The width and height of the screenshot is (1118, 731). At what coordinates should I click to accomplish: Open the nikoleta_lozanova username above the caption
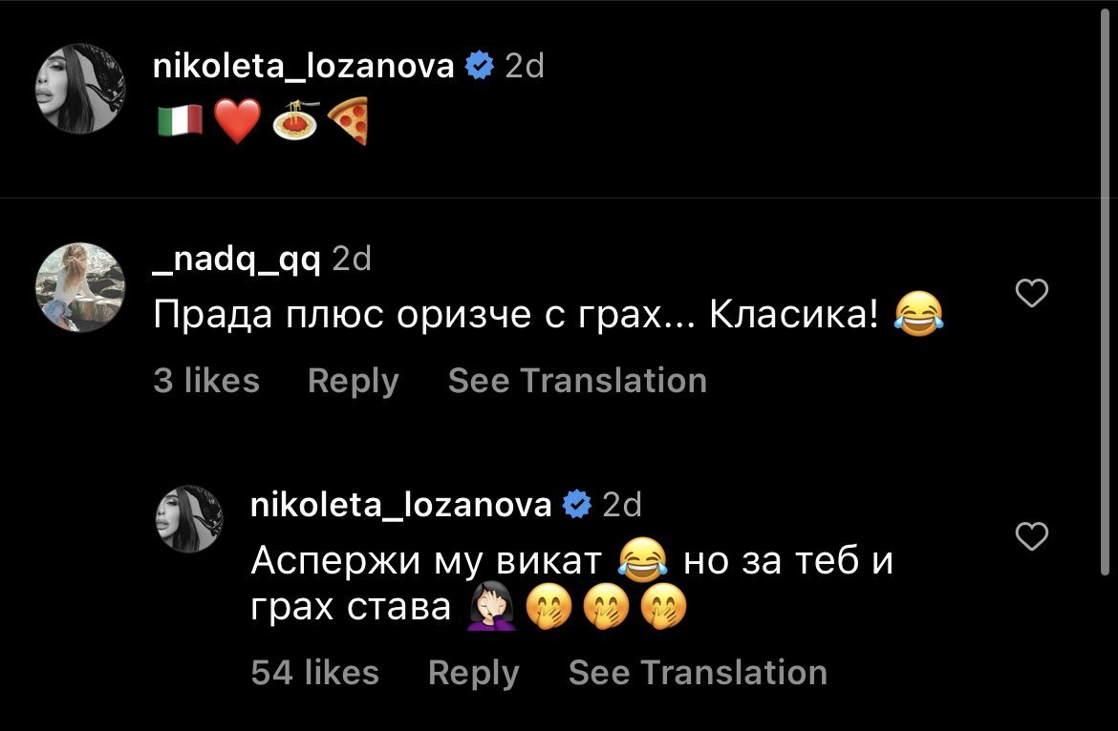(304, 67)
